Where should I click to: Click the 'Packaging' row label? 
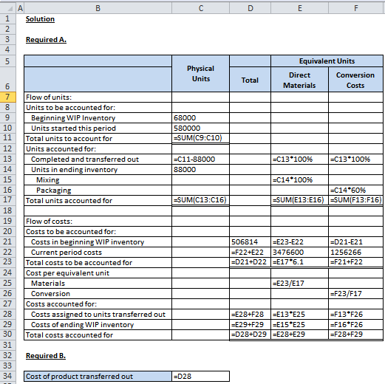pos(54,191)
